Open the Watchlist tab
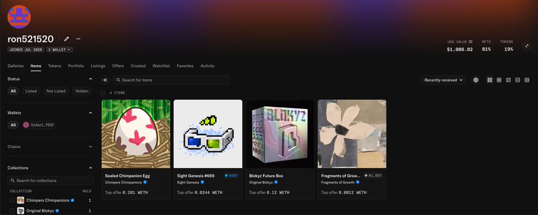Image resolution: width=538 pixels, height=215 pixels. [161, 66]
